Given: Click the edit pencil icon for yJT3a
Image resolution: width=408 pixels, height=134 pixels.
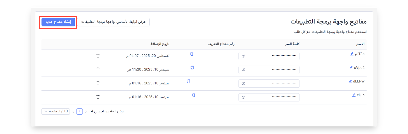Looking at the screenshot, I should (x=352, y=54).
